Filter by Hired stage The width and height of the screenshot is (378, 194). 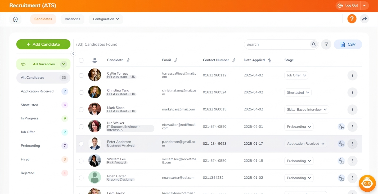click(x=43, y=159)
